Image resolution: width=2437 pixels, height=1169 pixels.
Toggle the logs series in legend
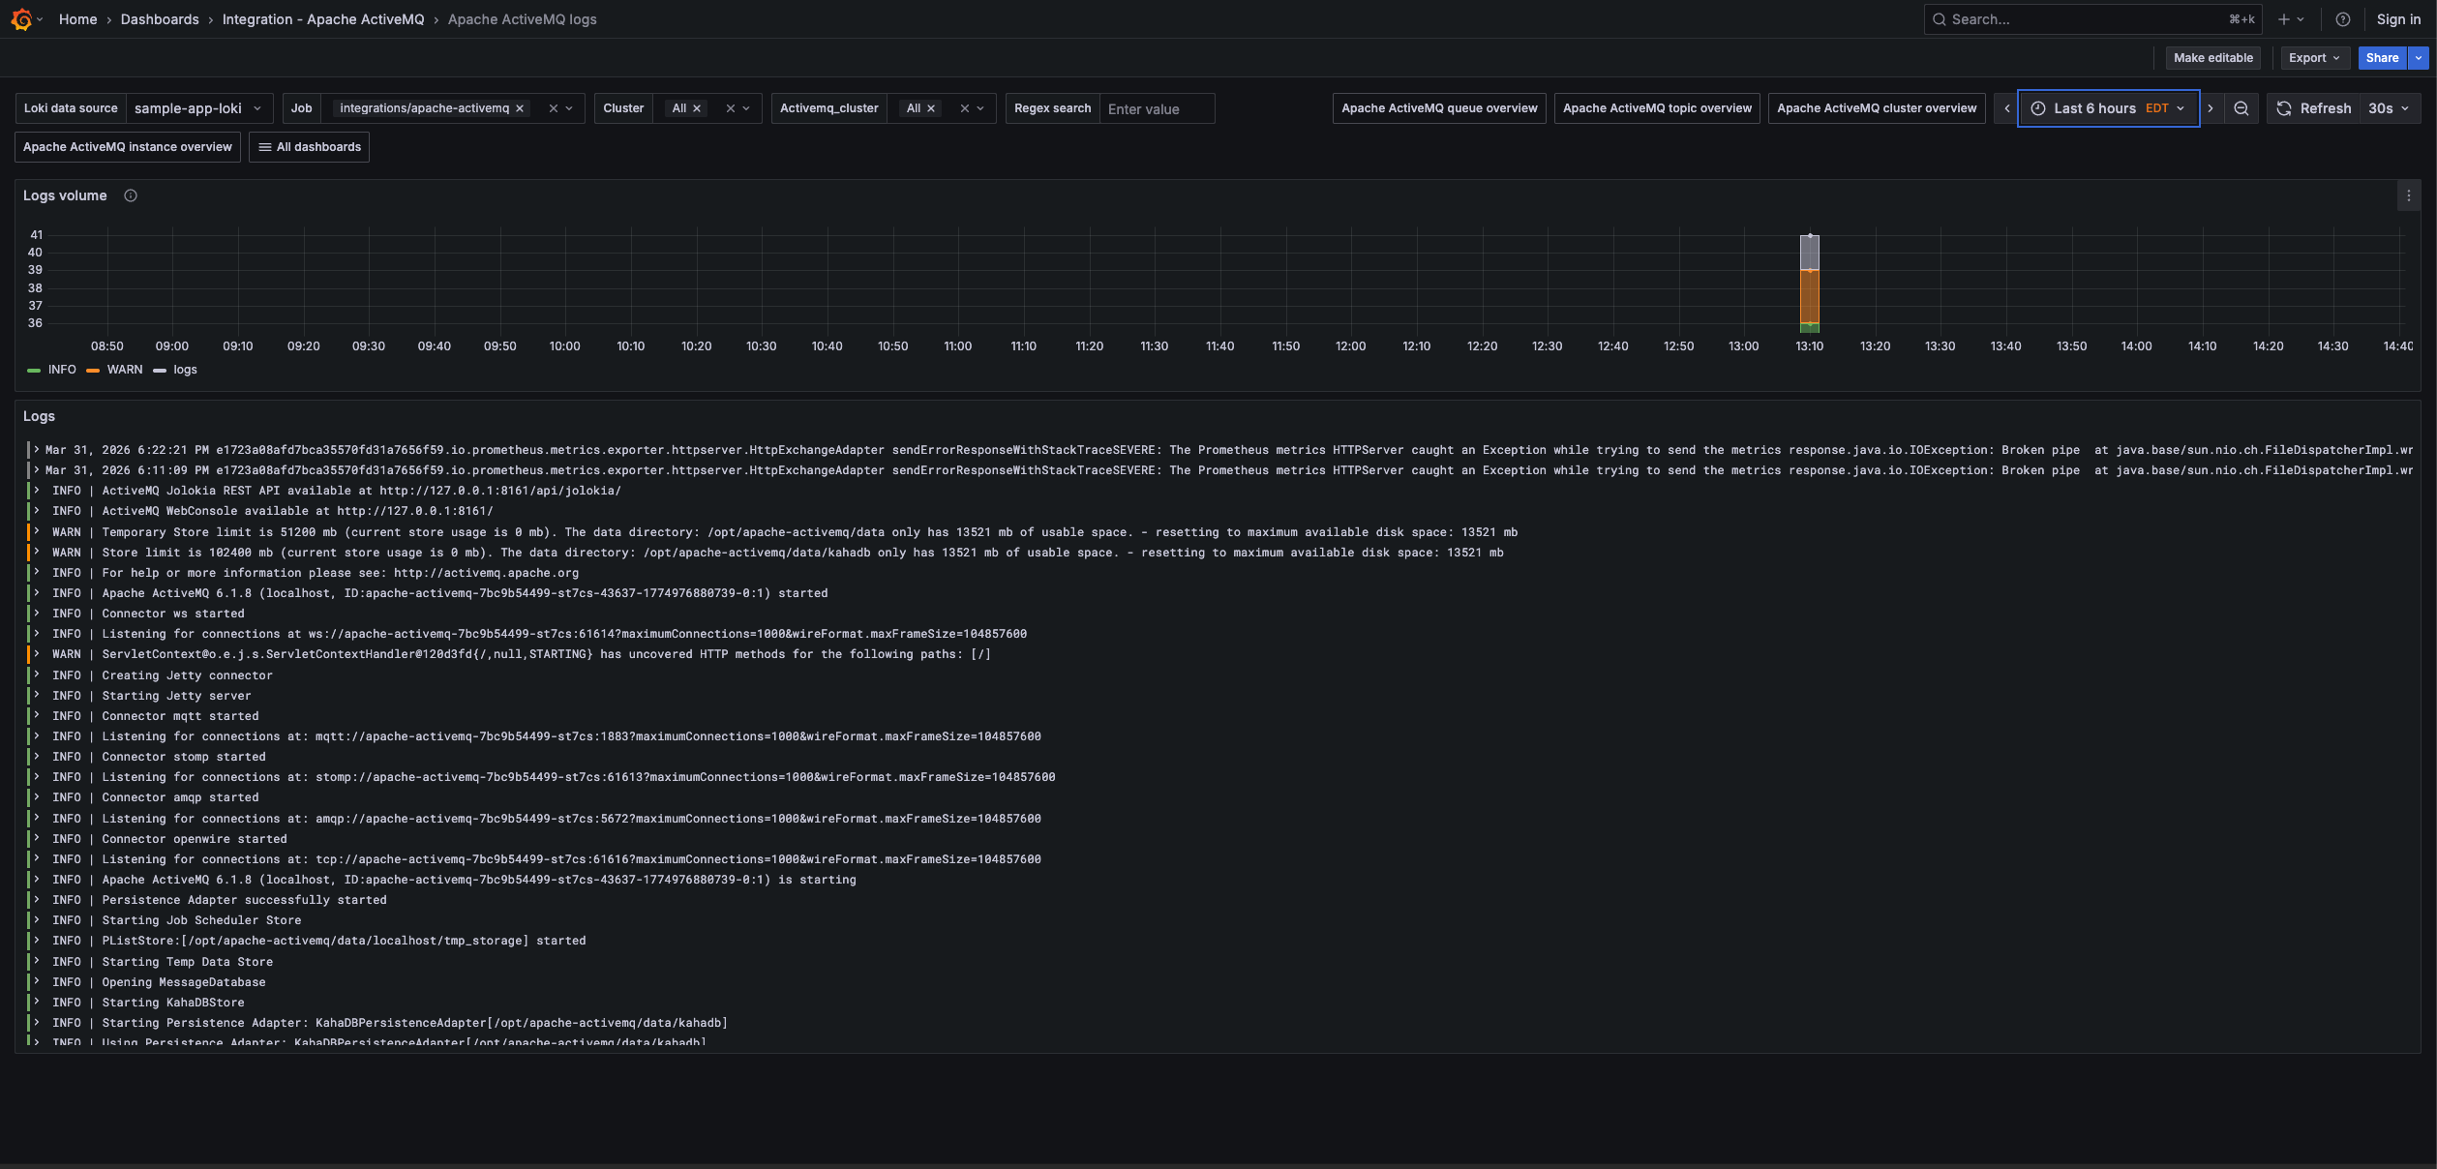pyautogui.click(x=185, y=370)
